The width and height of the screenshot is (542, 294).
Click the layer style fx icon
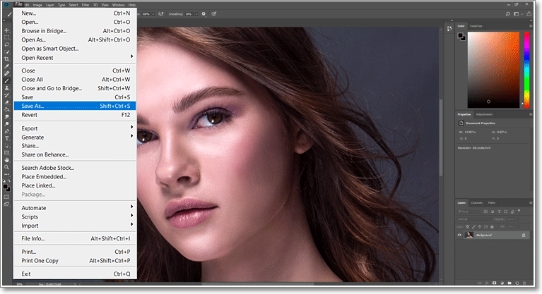[487, 283]
